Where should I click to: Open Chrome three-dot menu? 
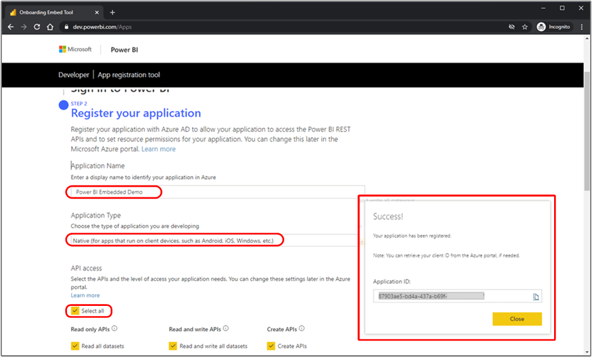[582, 26]
